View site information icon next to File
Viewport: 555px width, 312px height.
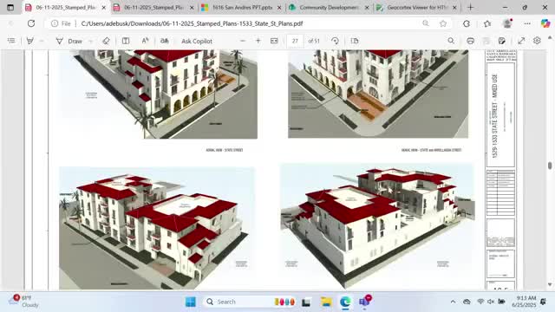(54, 23)
